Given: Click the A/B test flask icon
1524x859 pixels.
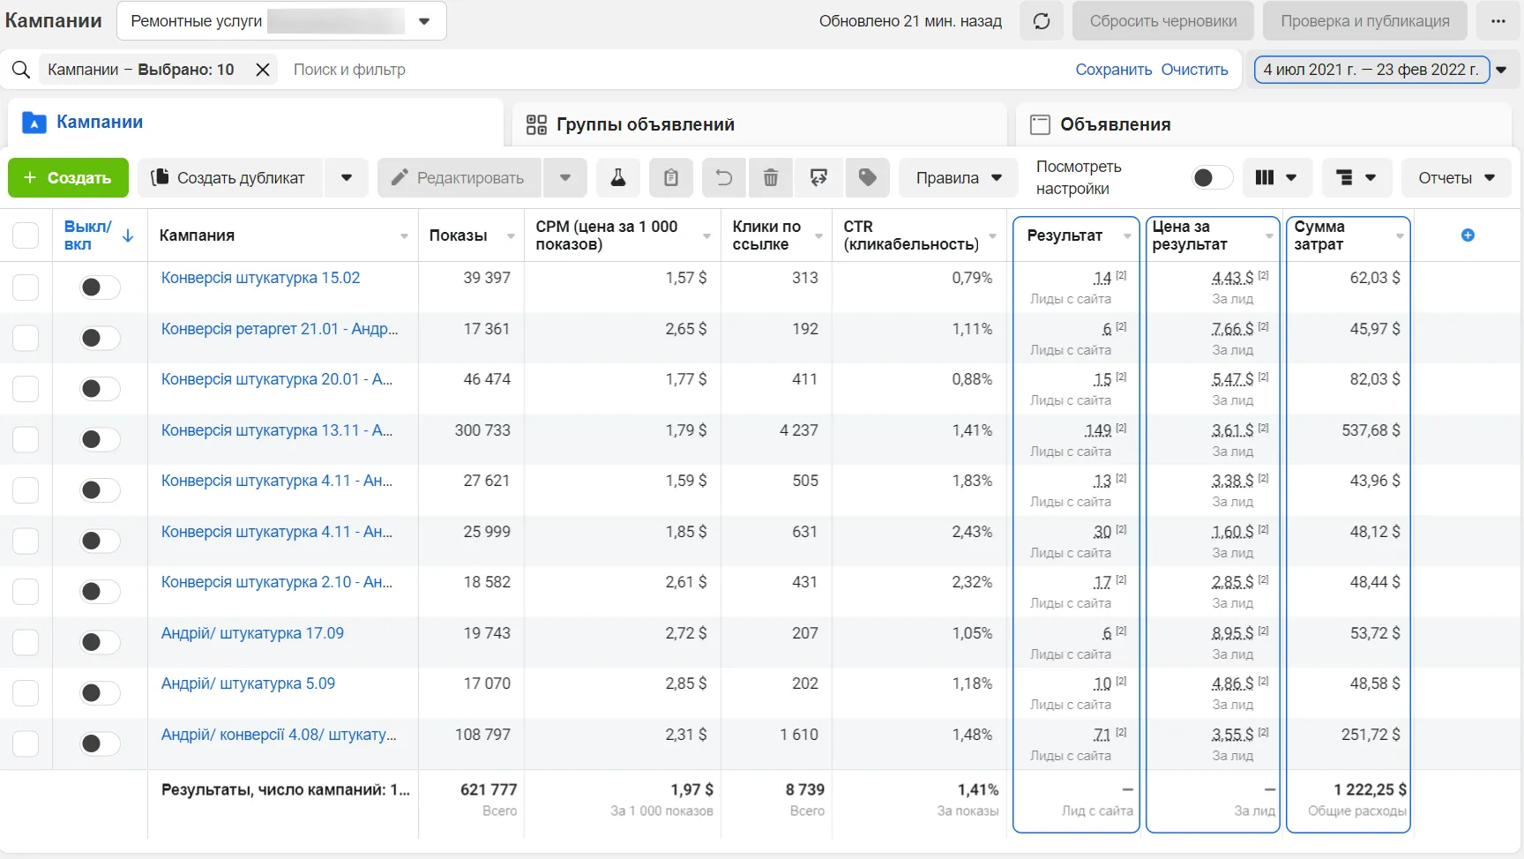Looking at the screenshot, I should click(618, 178).
